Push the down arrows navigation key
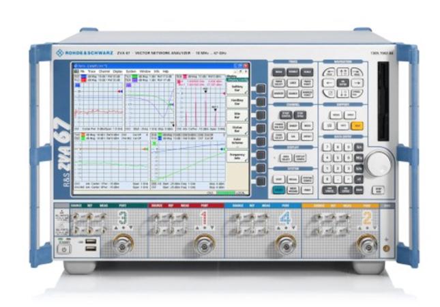The image size is (440, 307). click(342, 93)
